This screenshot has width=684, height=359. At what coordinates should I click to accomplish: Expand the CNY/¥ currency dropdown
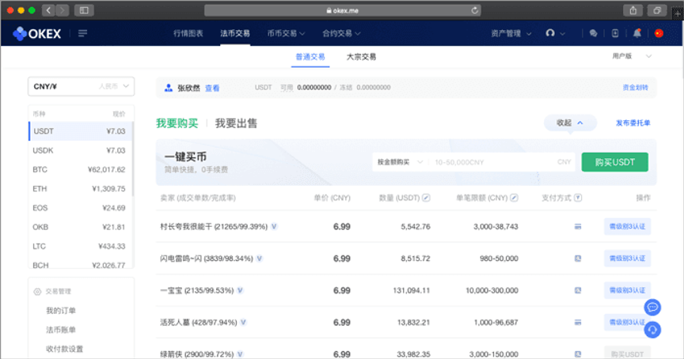point(81,86)
